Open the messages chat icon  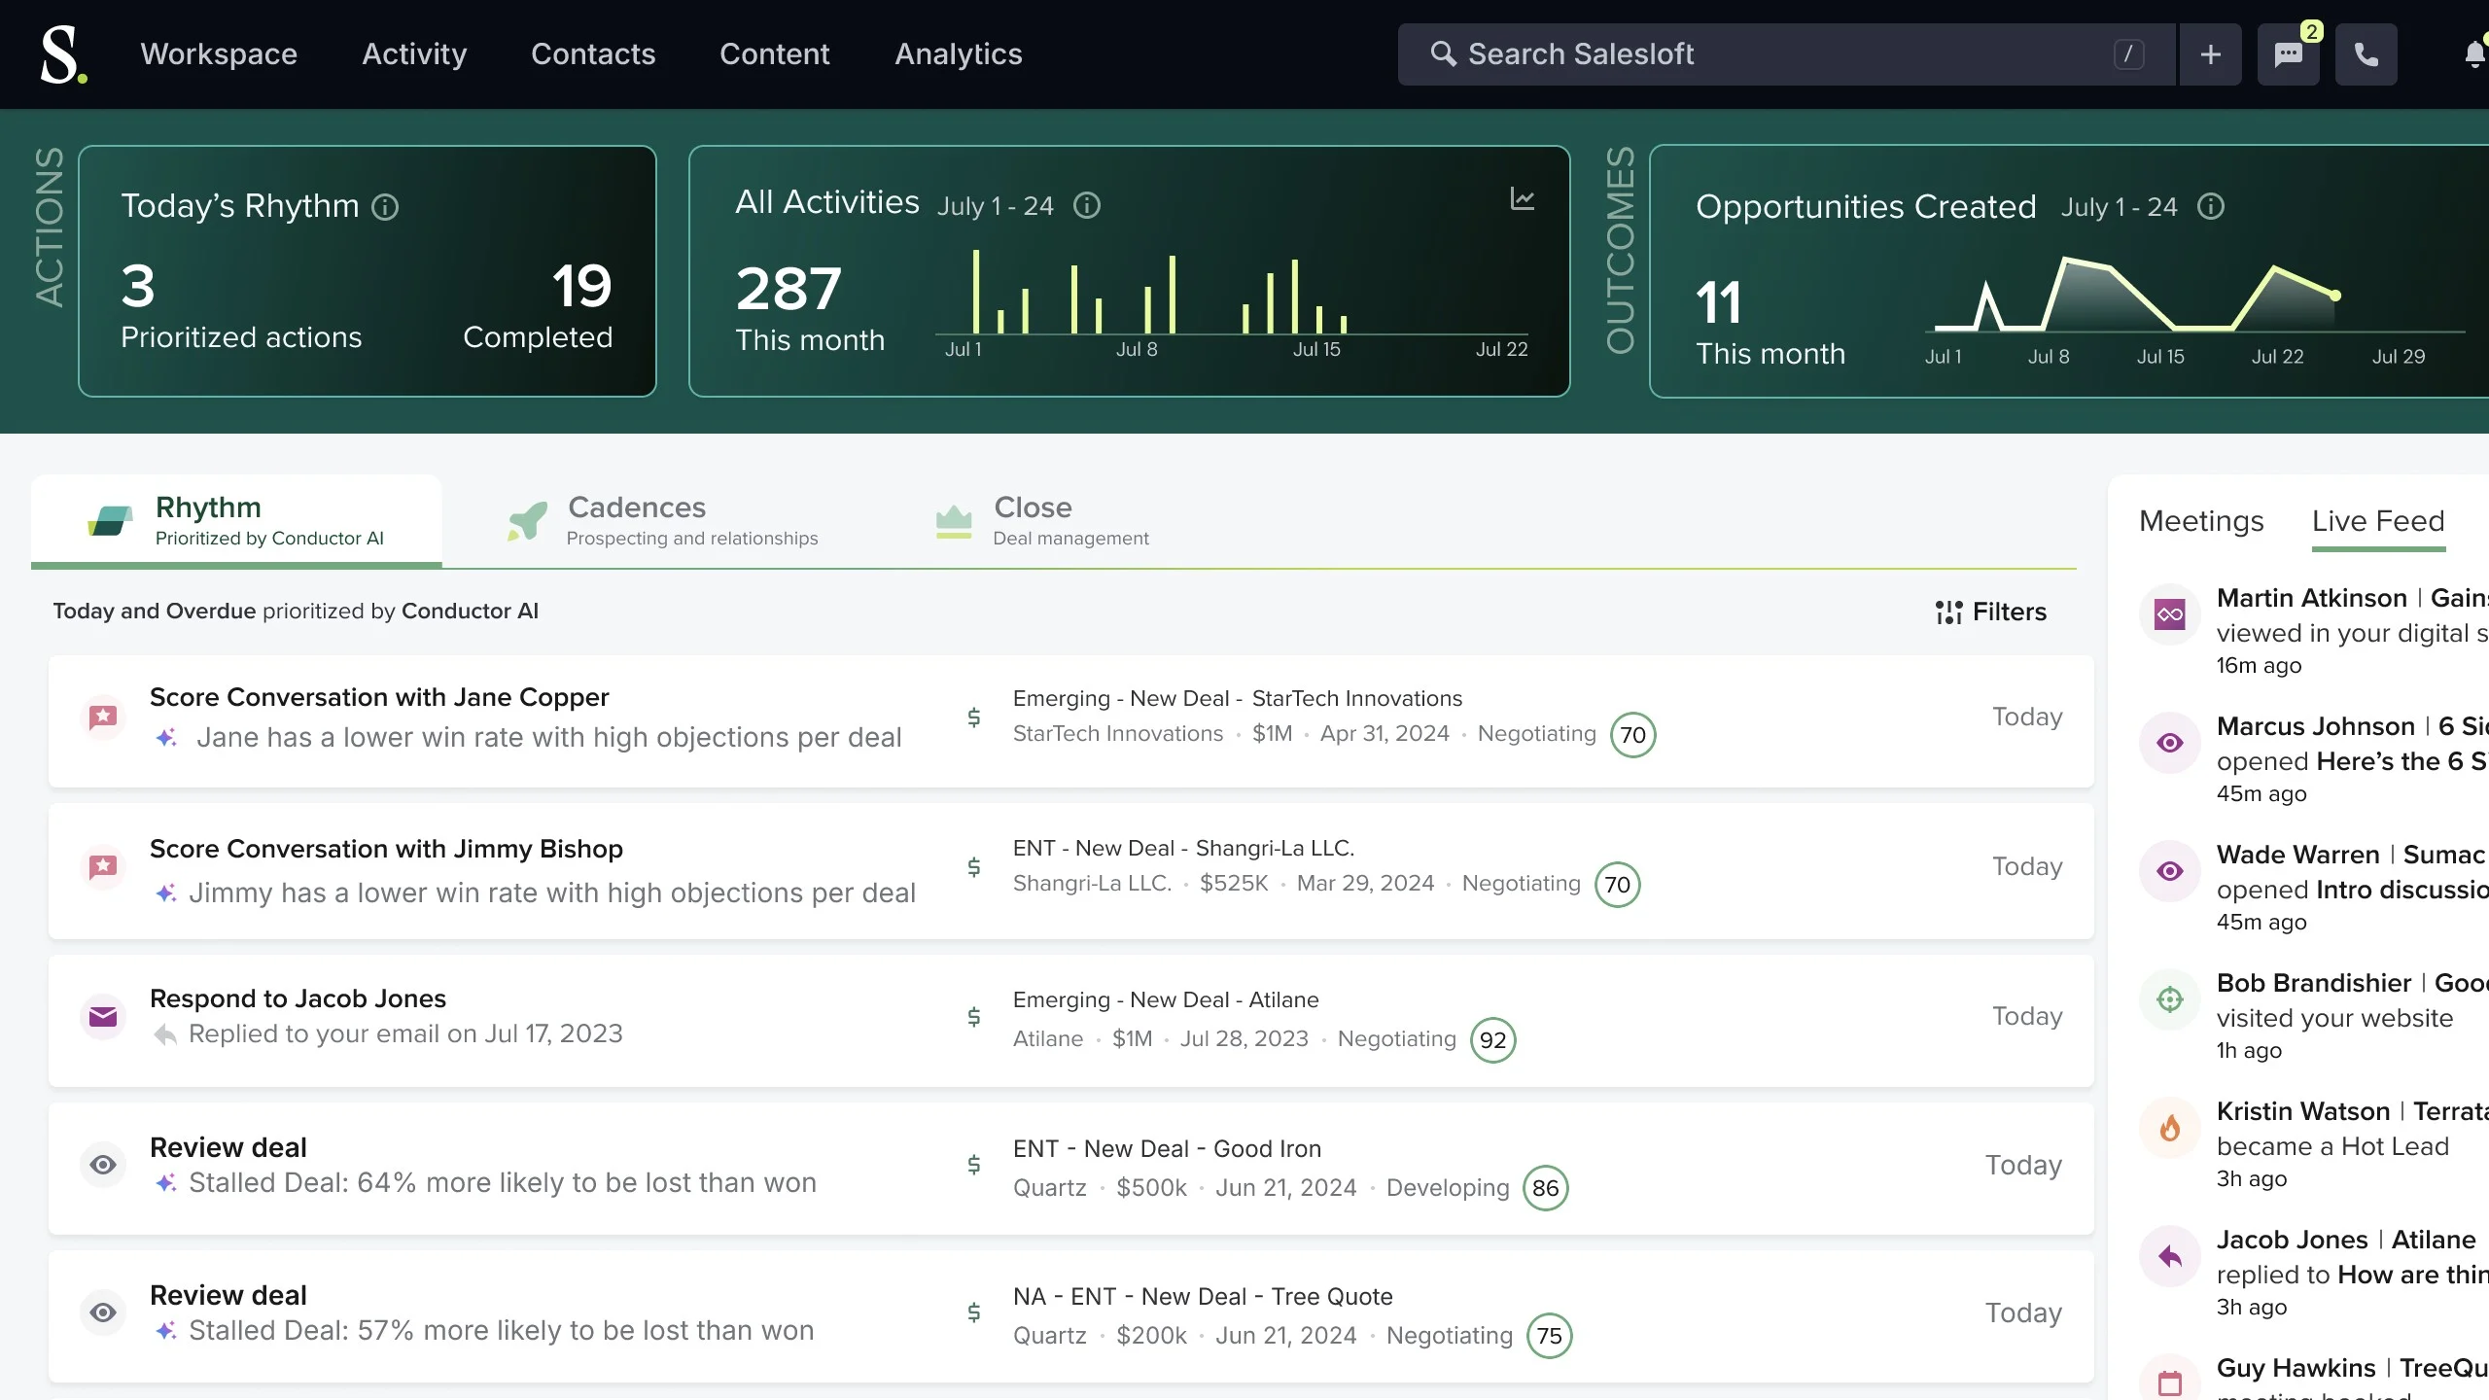click(x=2288, y=54)
